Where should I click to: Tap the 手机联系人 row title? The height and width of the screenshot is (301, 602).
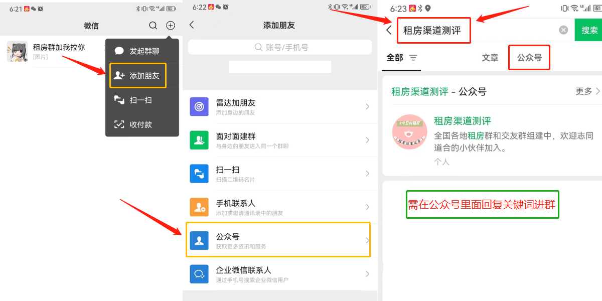coord(236,203)
